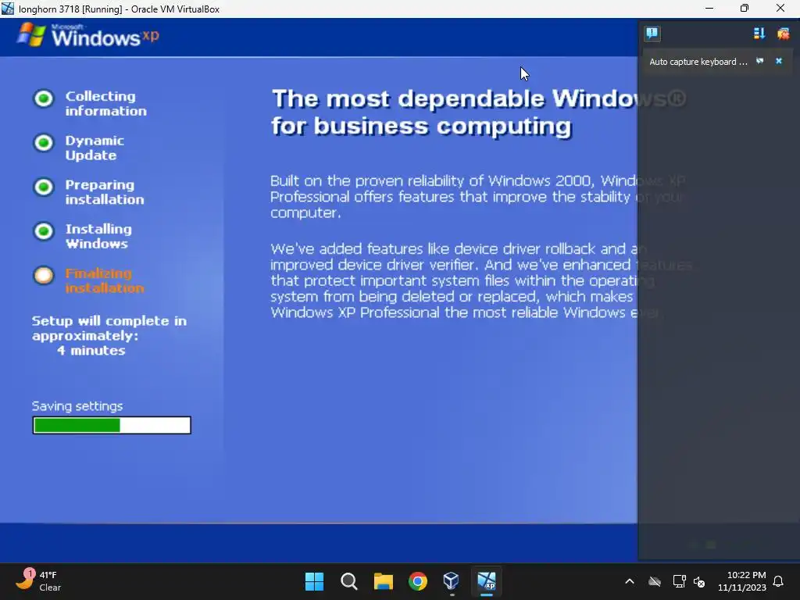
Task: Click the '4 minutes' remaining time text
Action: coord(91,351)
